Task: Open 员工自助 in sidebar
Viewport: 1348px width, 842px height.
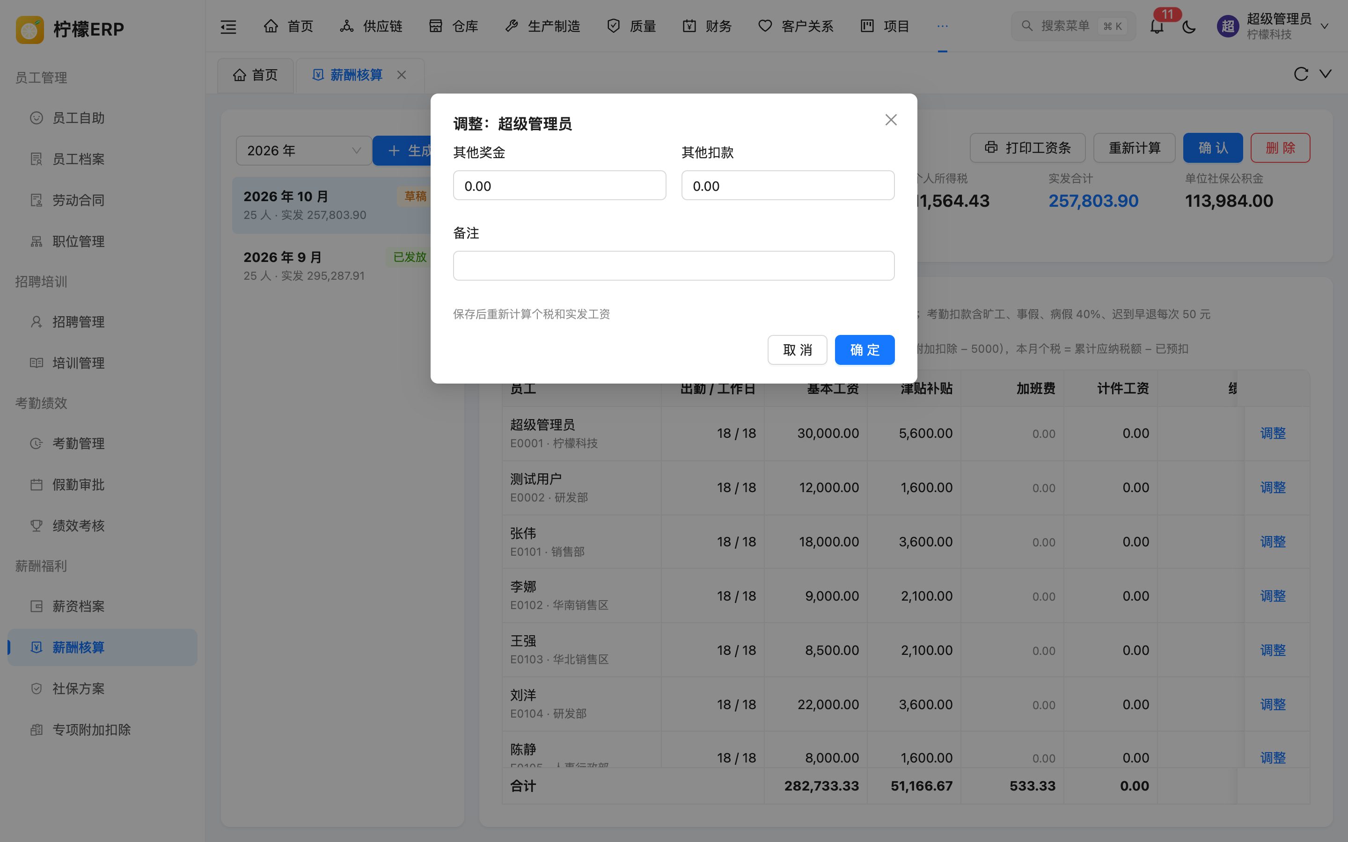Action: pyautogui.click(x=103, y=118)
